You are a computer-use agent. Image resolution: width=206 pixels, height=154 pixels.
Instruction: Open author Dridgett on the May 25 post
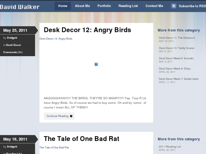tap(12, 38)
